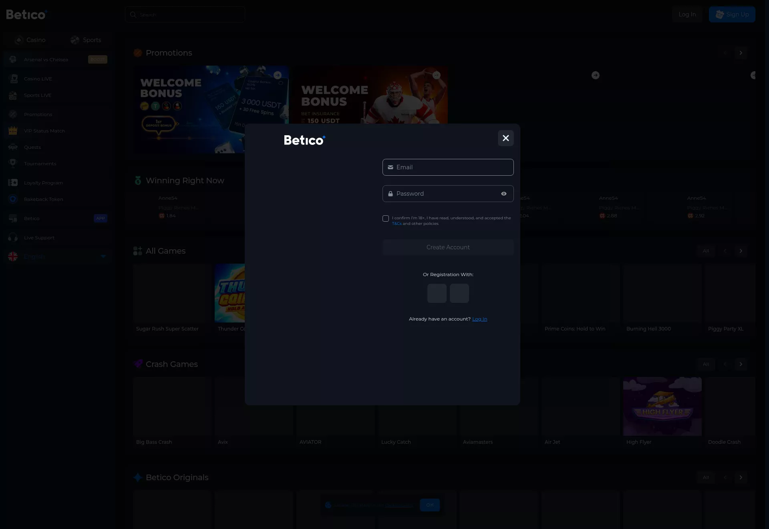The width and height of the screenshot is (769, 529).
Task: Focus the Password input field
Action: (x=448, y=194)
